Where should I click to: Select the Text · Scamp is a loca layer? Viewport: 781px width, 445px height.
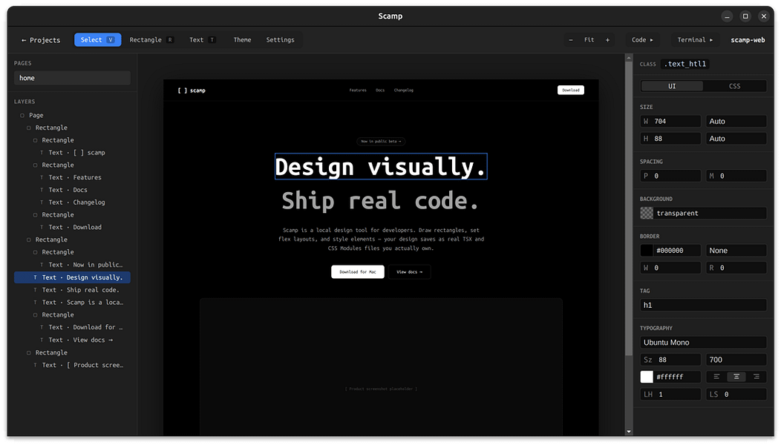coord(72,302)
